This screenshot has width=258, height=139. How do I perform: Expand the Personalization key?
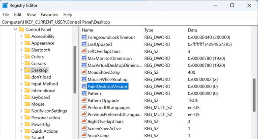[21, 118]
